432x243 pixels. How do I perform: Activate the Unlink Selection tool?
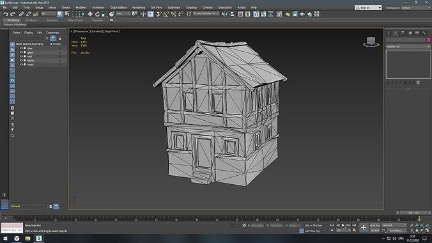[28, 14]
